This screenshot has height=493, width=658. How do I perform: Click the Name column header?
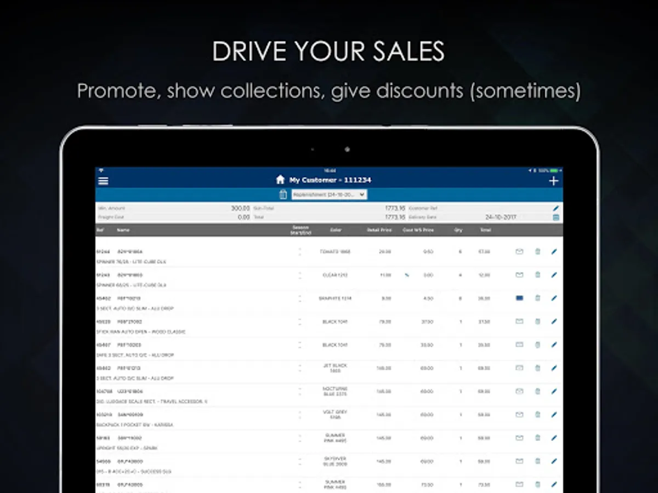(123, 230)
